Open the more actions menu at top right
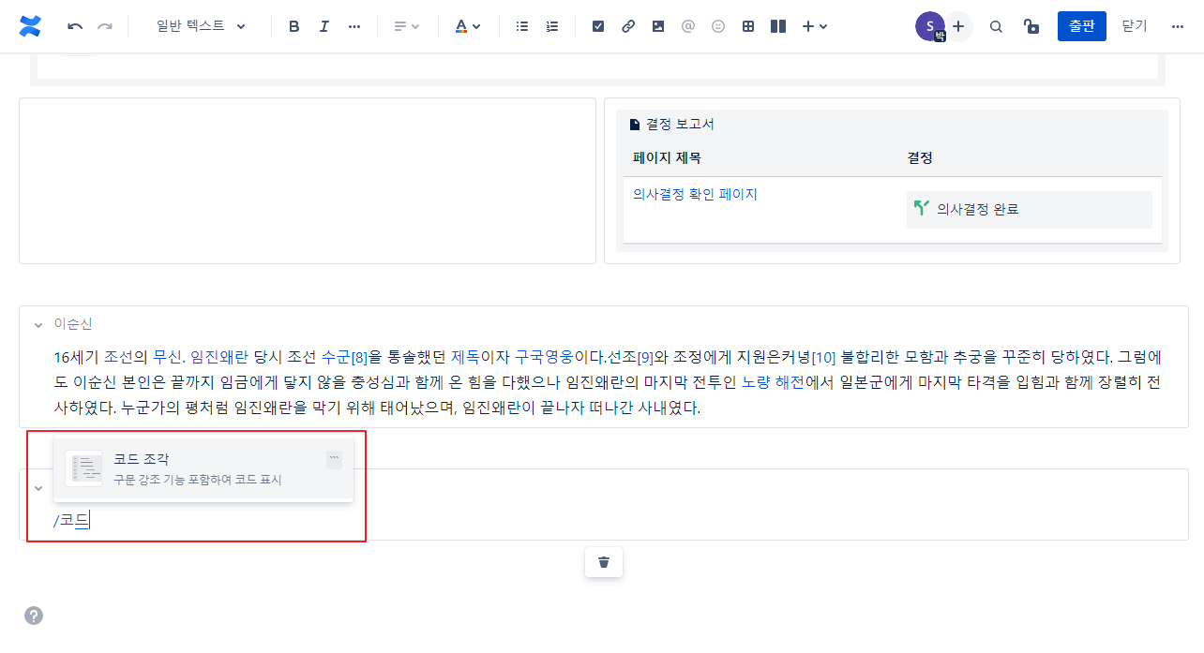The width and height of the screenshot is (1204, 653). pos(1178,26)
